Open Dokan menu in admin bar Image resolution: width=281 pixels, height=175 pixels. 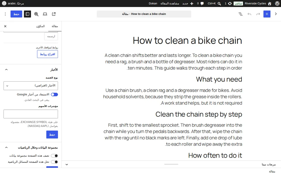click(153, 3)
